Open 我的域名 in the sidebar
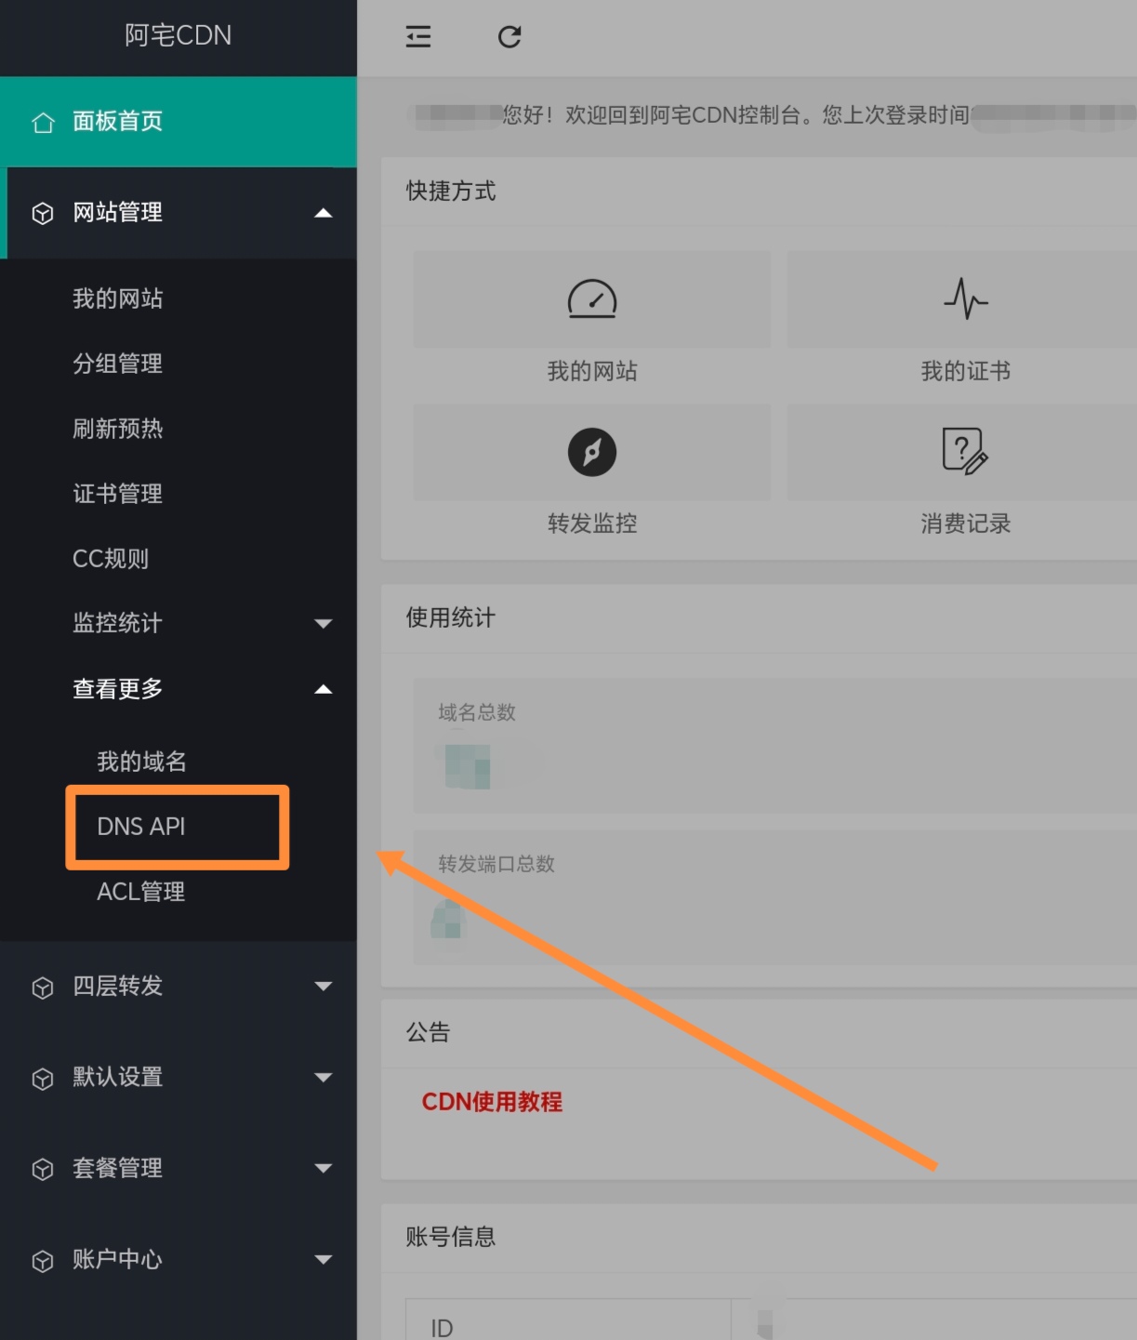The height and width of the screenshot is (1340, 1137). 142,762
